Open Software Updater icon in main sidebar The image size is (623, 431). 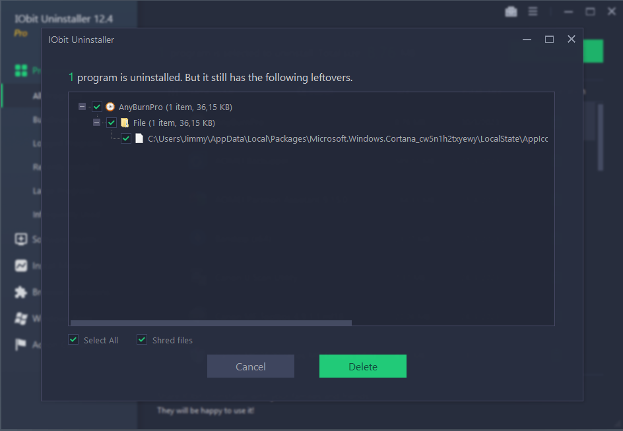click(21, 239)
